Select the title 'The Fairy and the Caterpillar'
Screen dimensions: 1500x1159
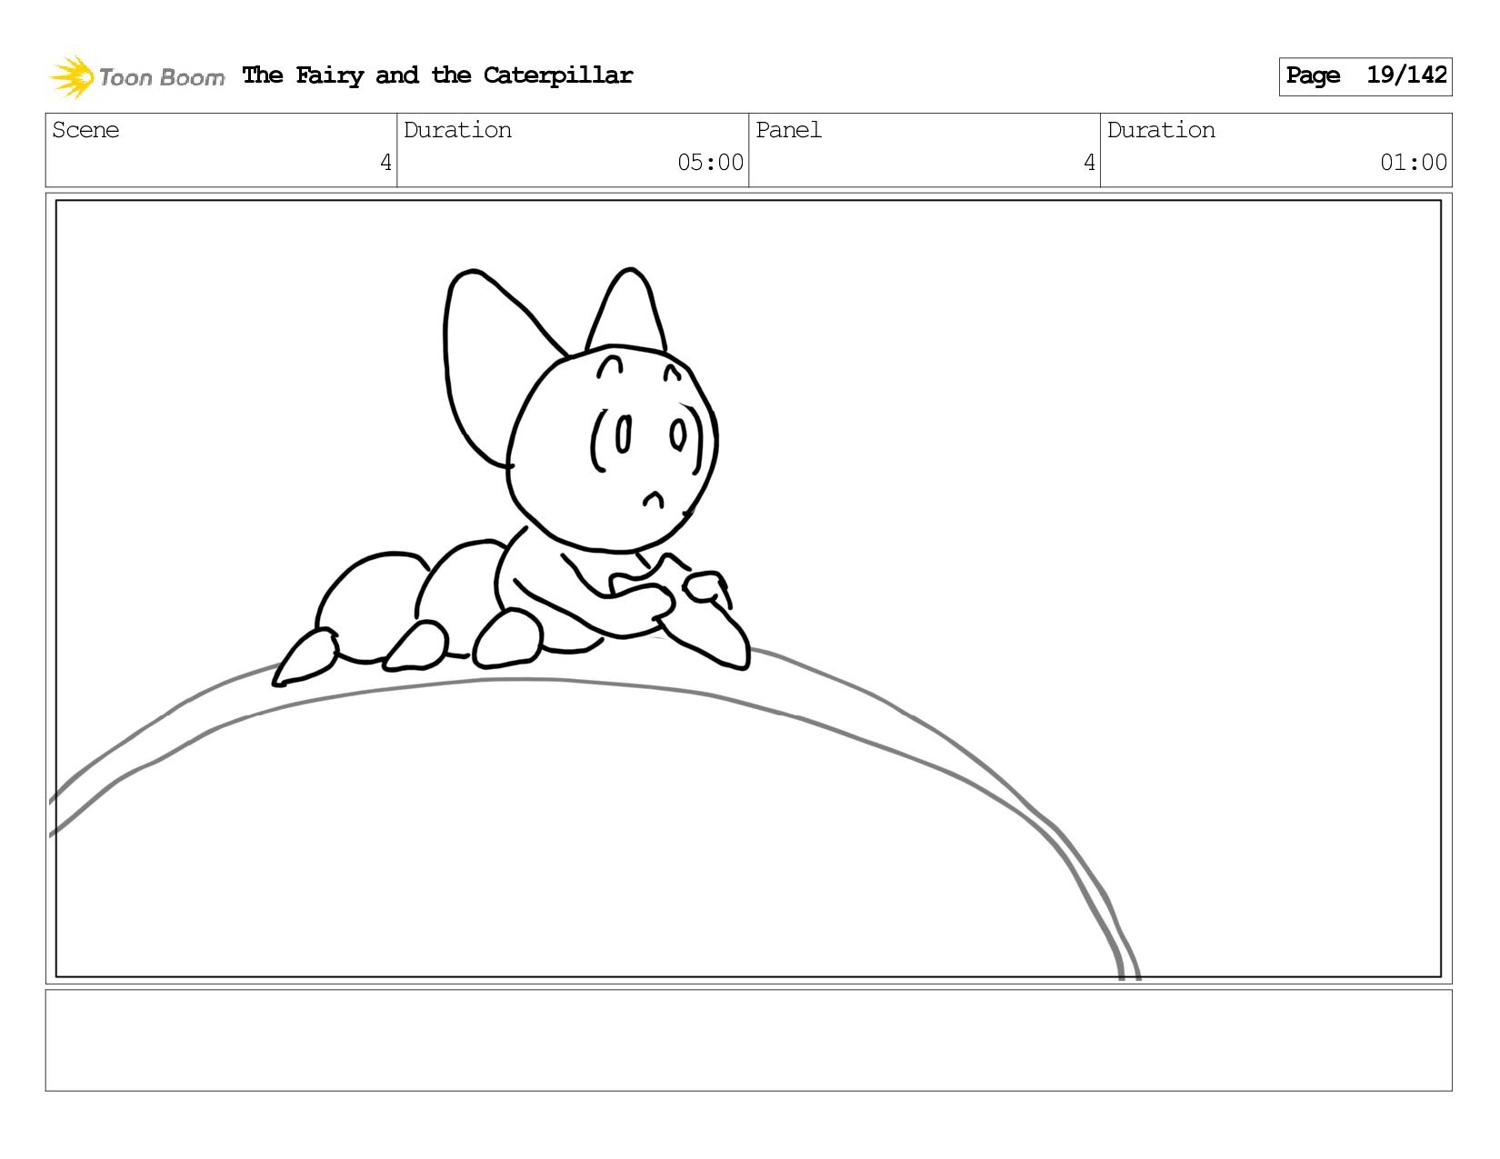click(437, 75)
